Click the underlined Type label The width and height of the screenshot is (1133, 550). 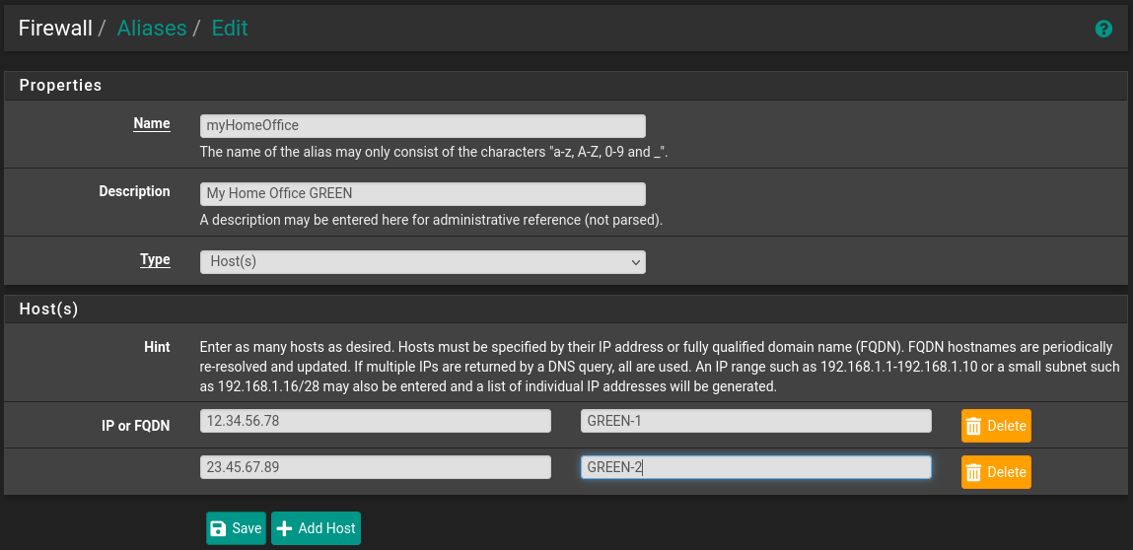point(155,260)
